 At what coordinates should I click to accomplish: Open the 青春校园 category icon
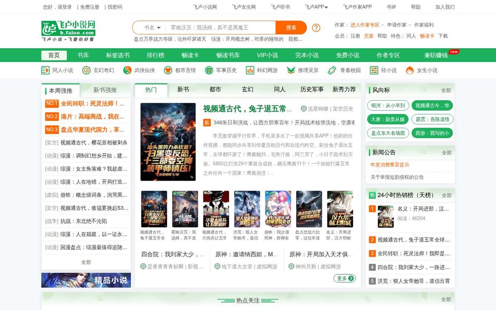(332, 70)
